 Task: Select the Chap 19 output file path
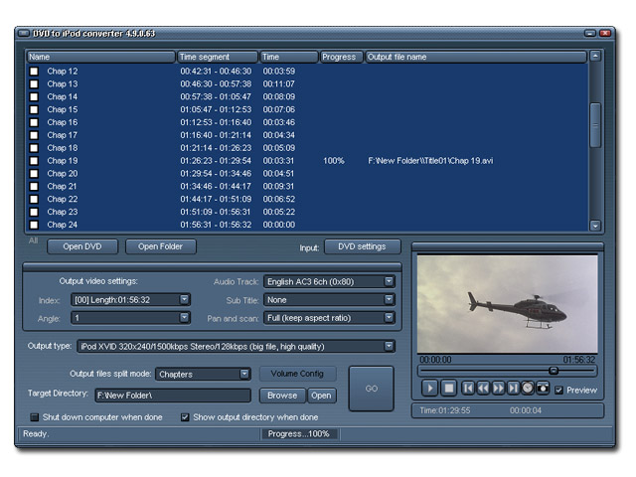coord(430,161)
